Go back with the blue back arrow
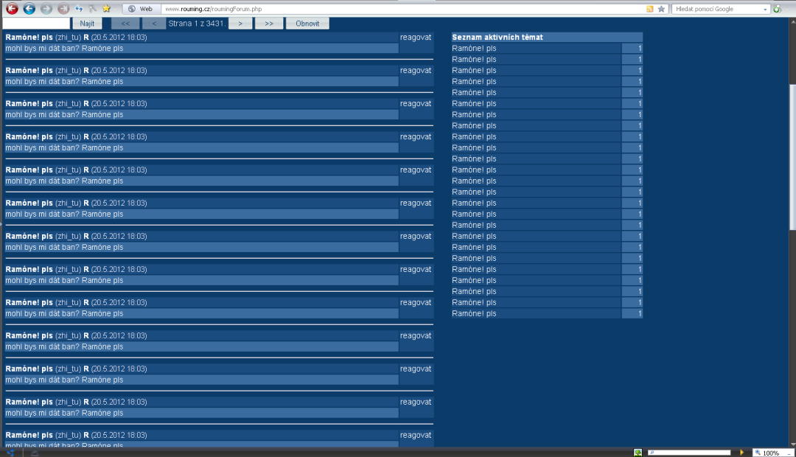The image size is (796, 457). [29, 9]
